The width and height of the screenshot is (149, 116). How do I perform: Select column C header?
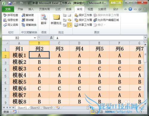pos(59,43)
